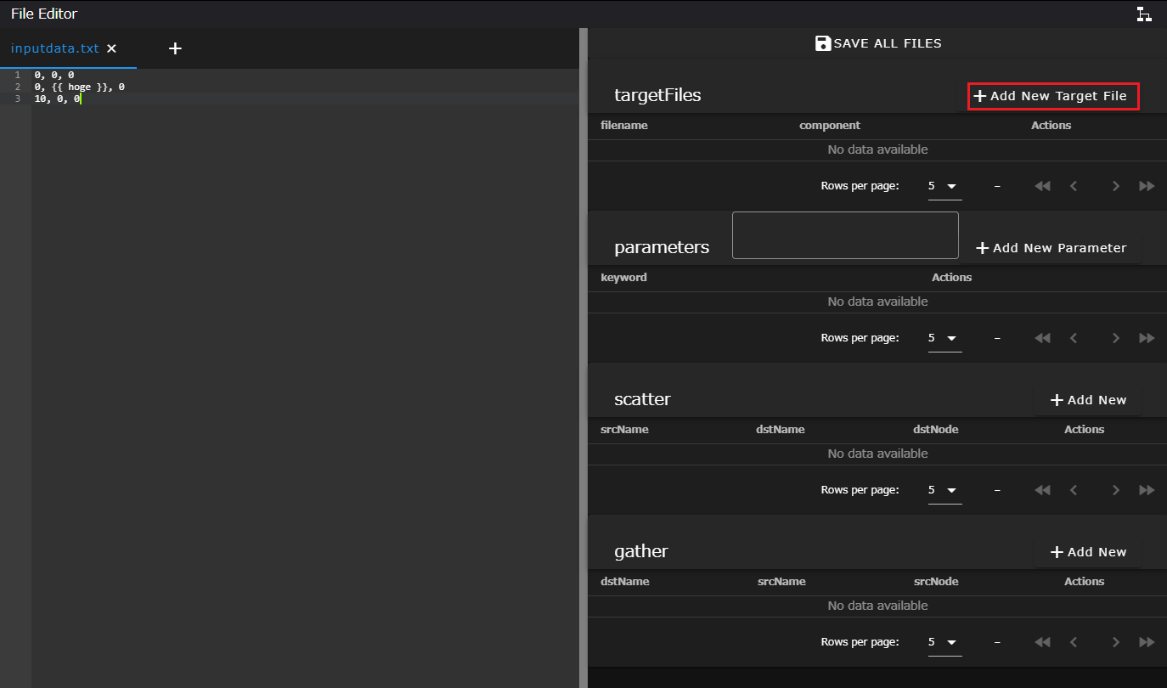The image size is (1167, 688).
Task: Open scatter rows per page dropdown
Action: pyautogui.click(x=944, y=490)
